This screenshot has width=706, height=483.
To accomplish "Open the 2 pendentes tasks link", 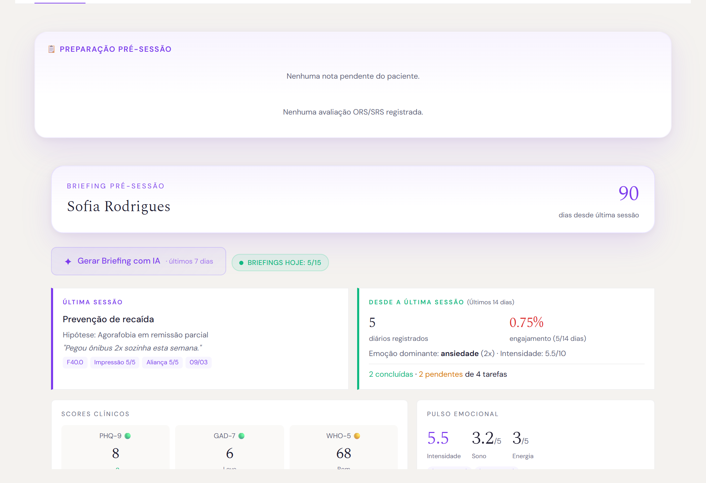I will coord(441,374).
